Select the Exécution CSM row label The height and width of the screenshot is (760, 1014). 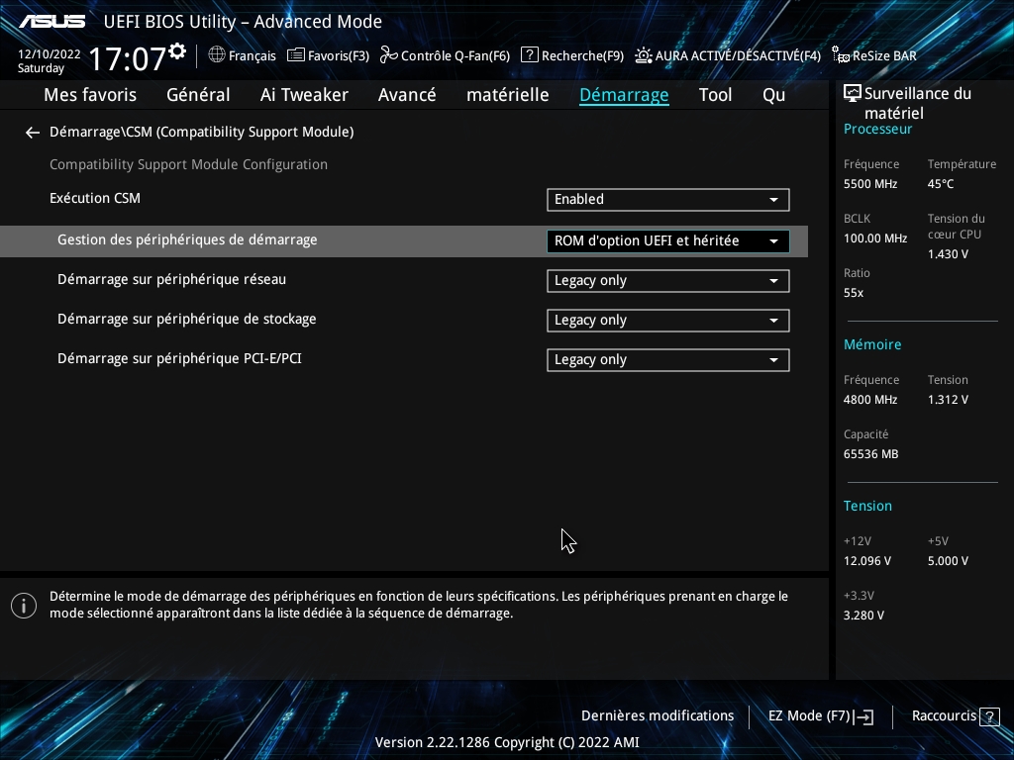pyautogui.click(x=95, y=198)
